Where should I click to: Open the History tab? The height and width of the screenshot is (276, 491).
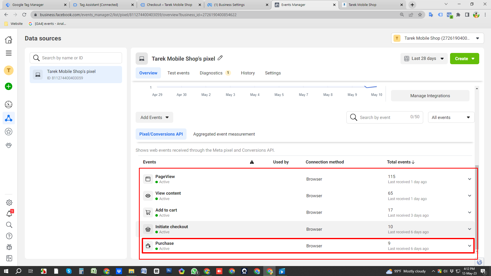point(248,73)
